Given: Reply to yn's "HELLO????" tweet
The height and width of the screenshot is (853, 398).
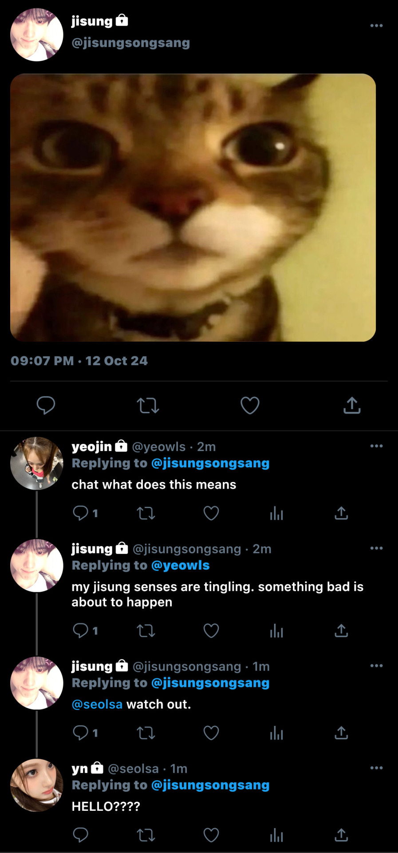Looking at the screenshot, I should (x=81, y=835).
